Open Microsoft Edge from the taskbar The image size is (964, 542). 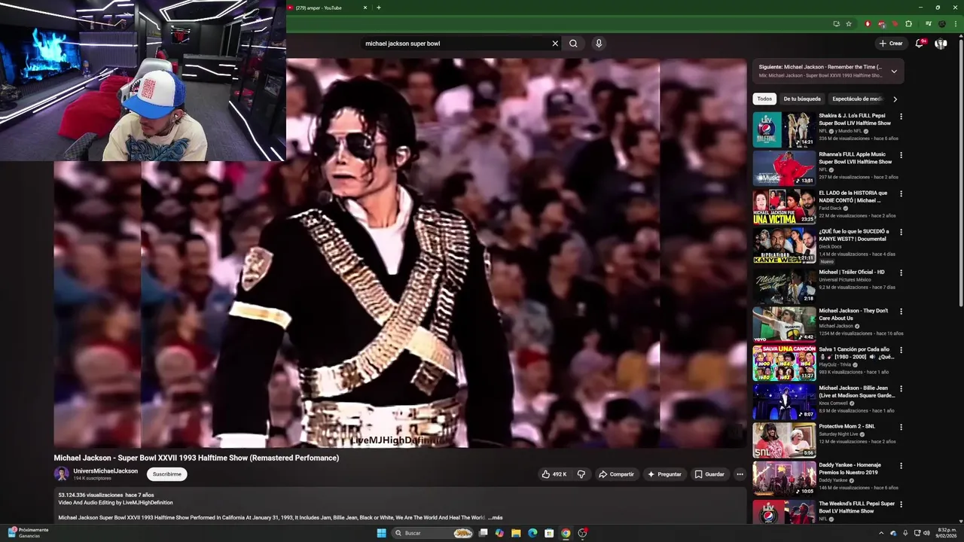click(x=532, y=533)
